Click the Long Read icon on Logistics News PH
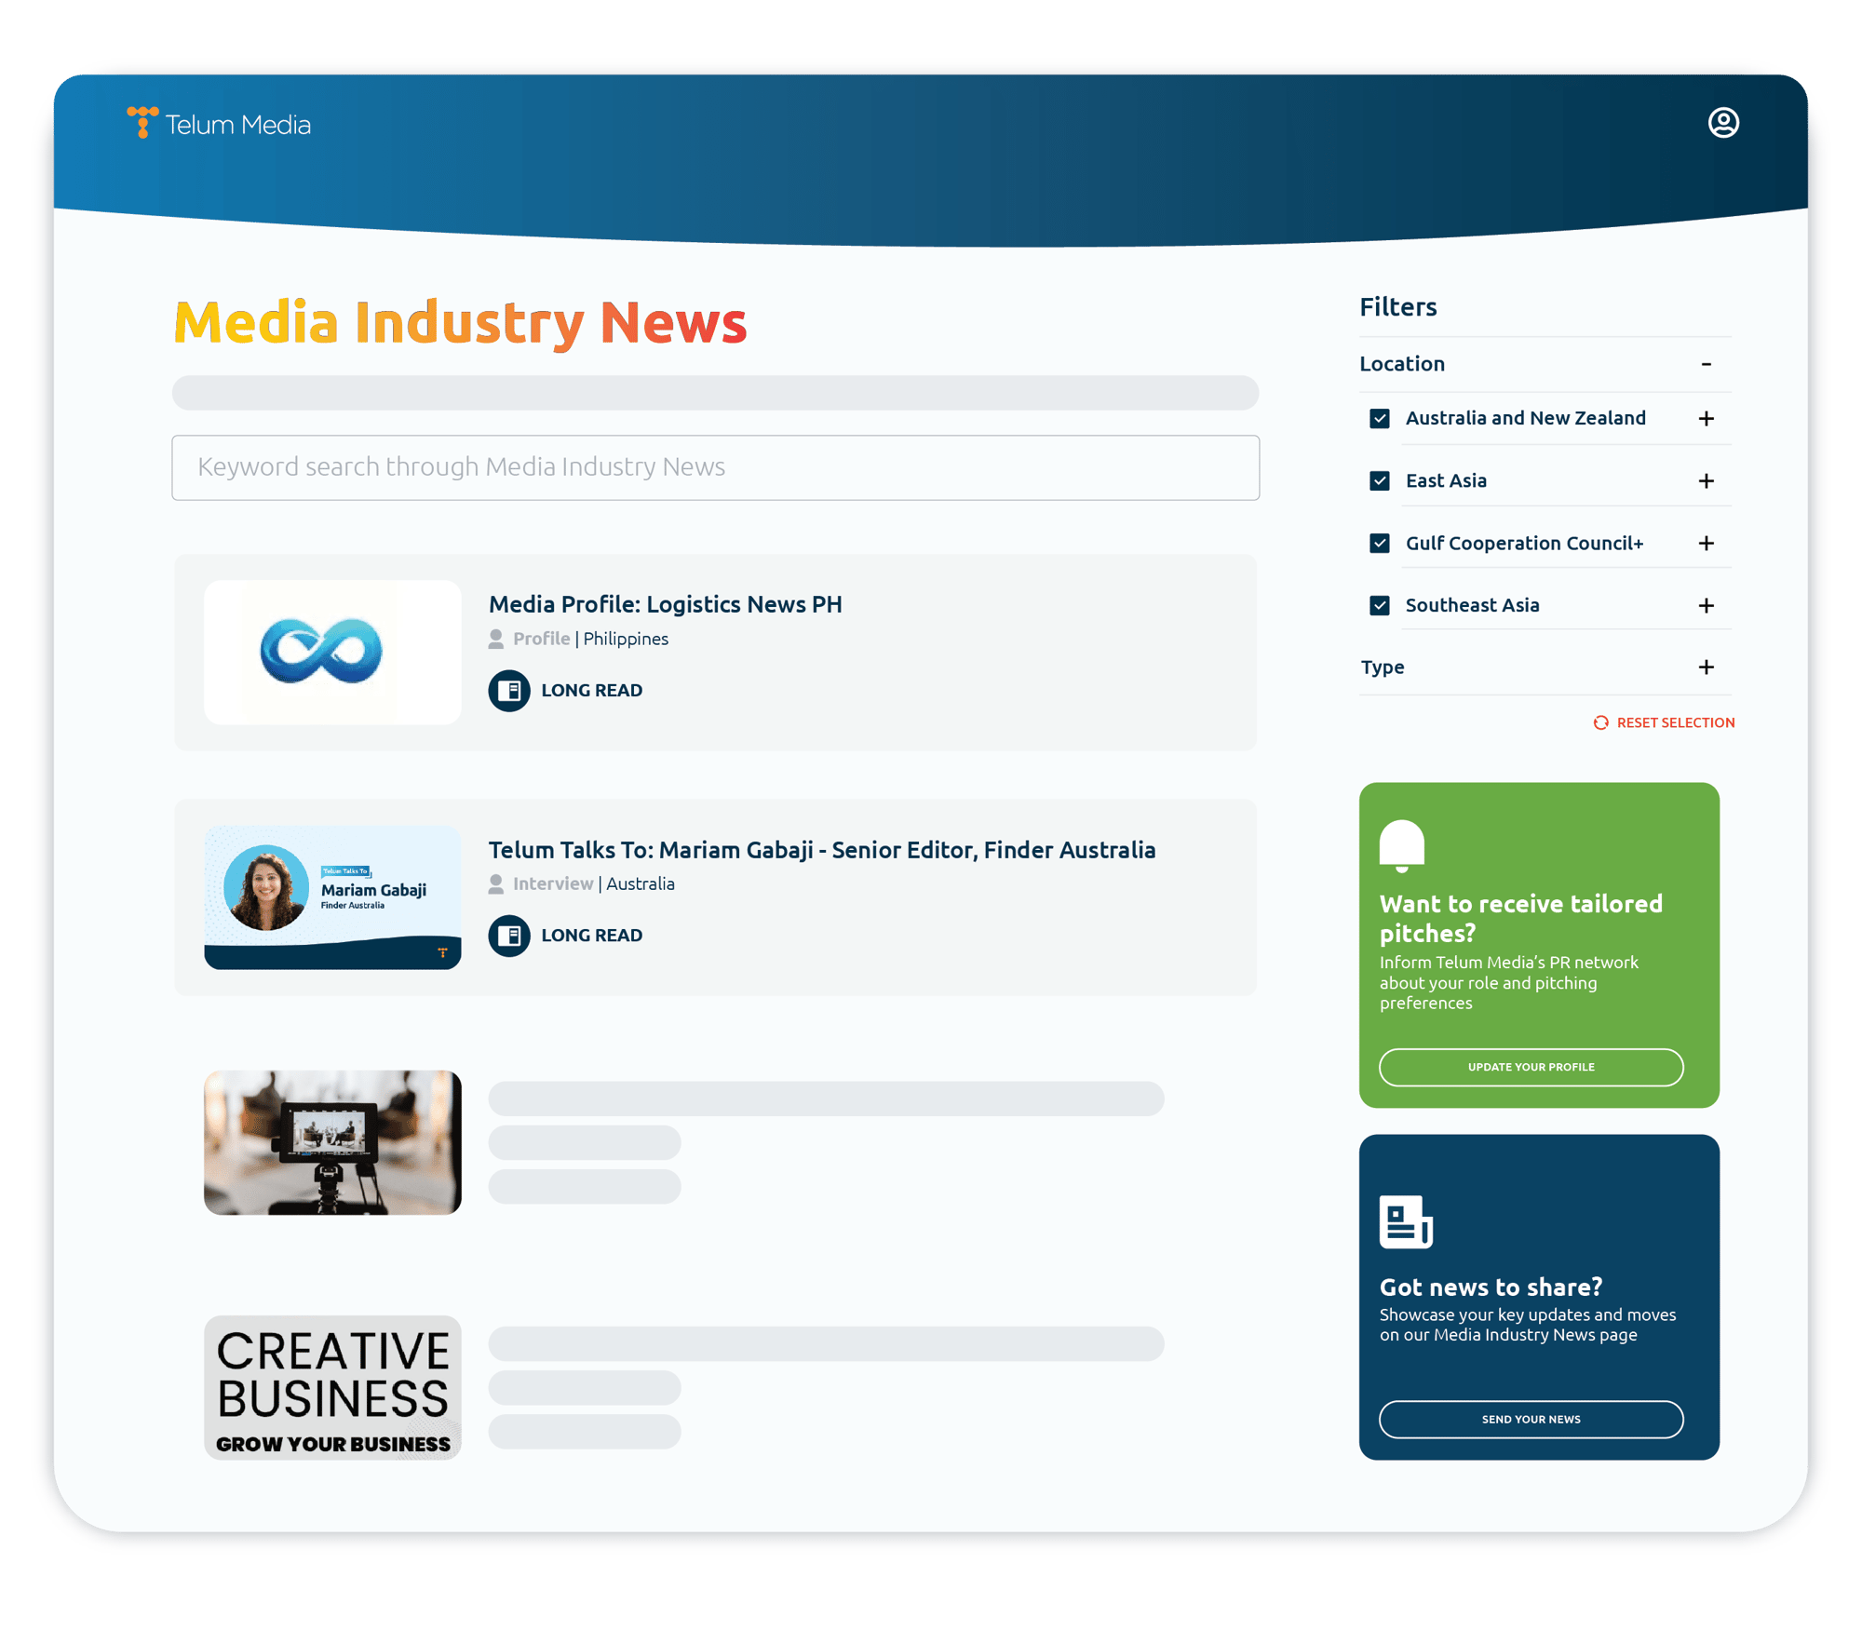The image size is (1862, 1631). [509, 690]
